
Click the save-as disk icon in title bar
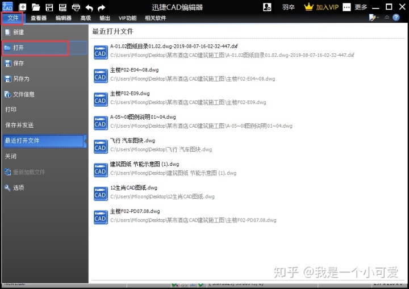[x=62, y=7]
